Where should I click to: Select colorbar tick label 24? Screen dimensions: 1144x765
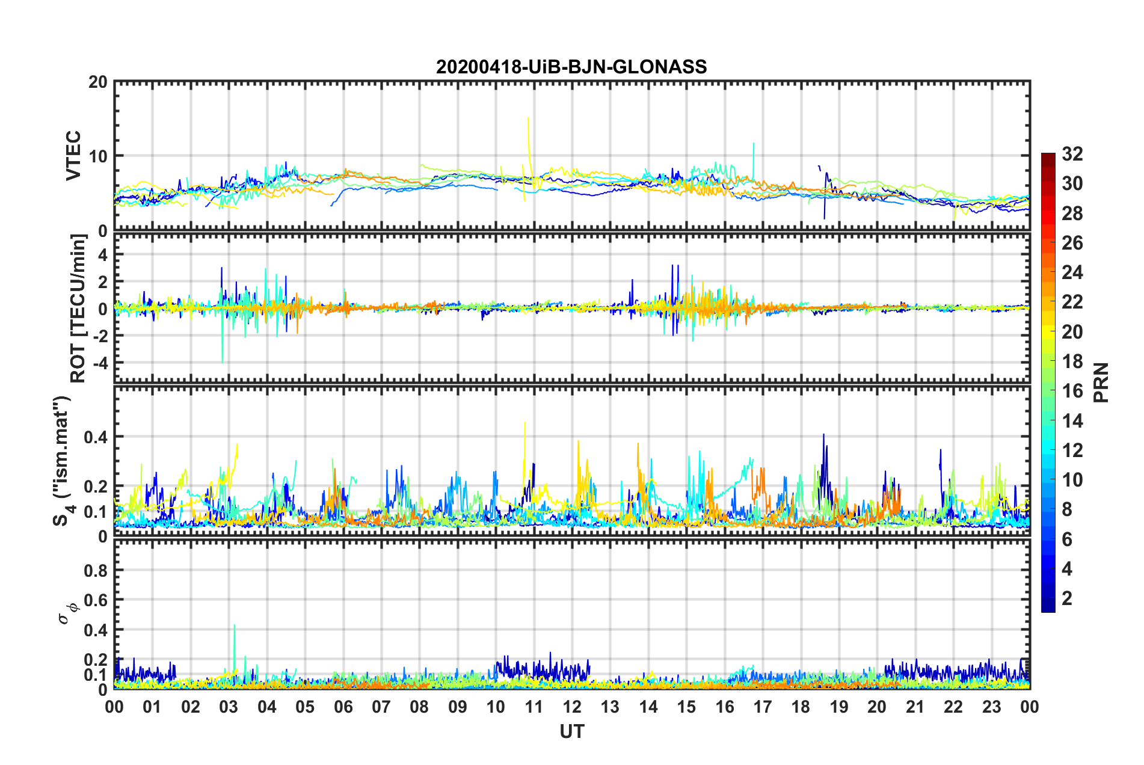click(1072, 272)
